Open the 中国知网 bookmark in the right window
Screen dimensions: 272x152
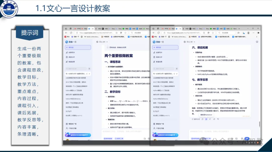(x=192, y=37)
